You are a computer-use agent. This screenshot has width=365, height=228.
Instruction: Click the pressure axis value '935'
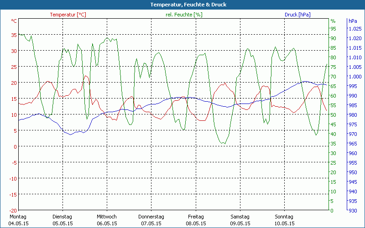(353, 201)
